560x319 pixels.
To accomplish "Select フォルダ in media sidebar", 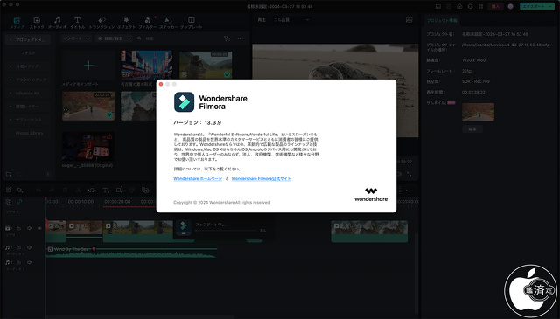I will [28, 52].
